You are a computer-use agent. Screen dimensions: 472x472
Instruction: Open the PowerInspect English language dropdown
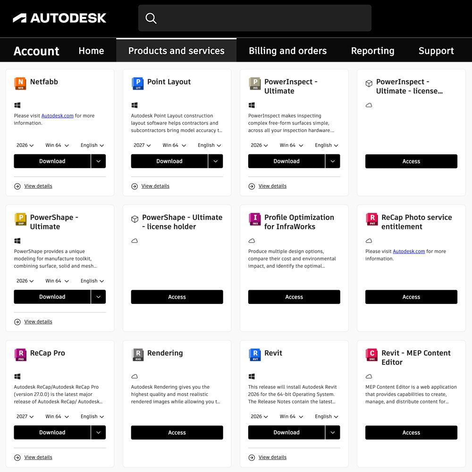[x=326, y=145]
